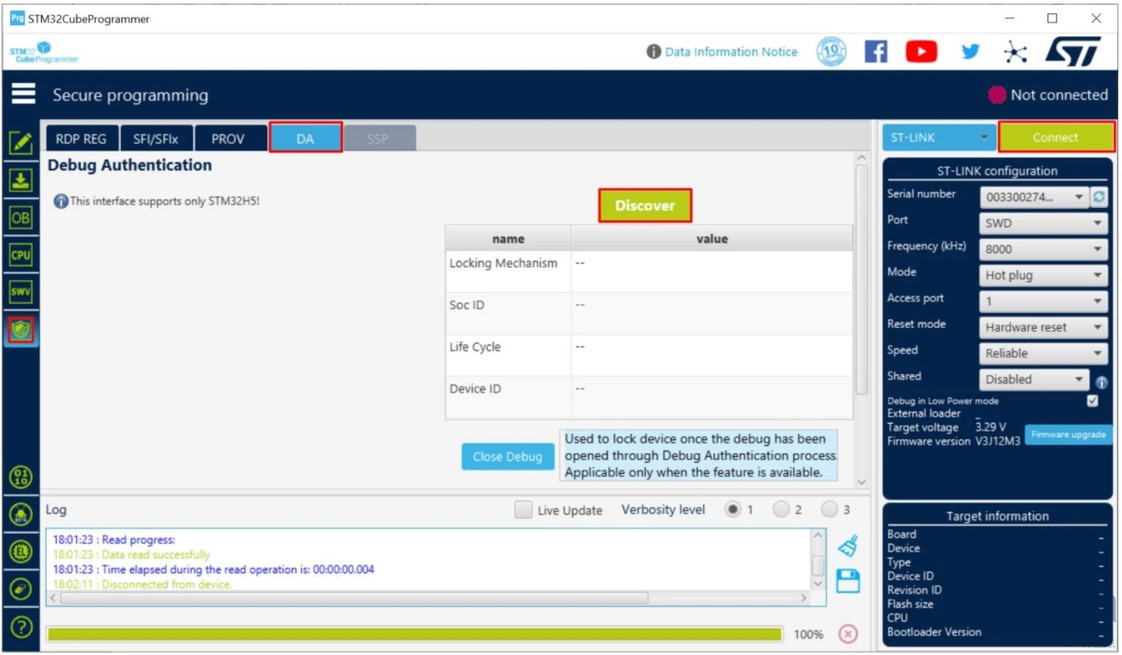The width and height of the screenshot is (1122, 655).
Task: Click the Firmware upgrade button
Action: (1068, 435)
